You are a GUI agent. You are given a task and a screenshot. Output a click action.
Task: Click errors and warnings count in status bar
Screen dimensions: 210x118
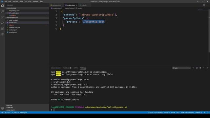tap(6, 113)
